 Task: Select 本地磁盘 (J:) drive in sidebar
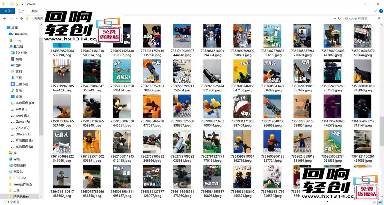point(24,147)
